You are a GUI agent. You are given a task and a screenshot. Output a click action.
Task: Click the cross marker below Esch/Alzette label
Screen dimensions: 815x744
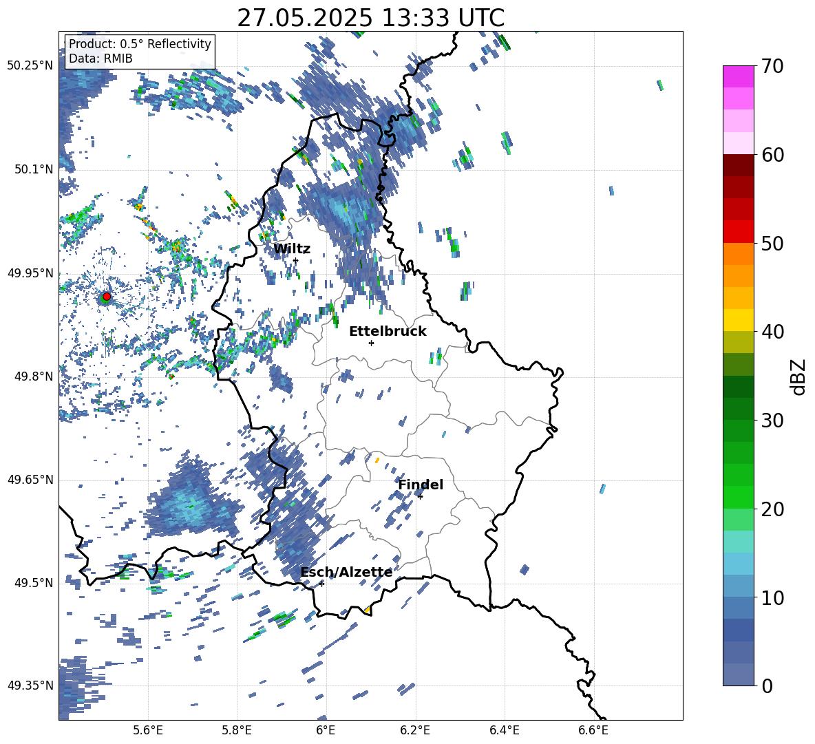click(x=321, y=584)
